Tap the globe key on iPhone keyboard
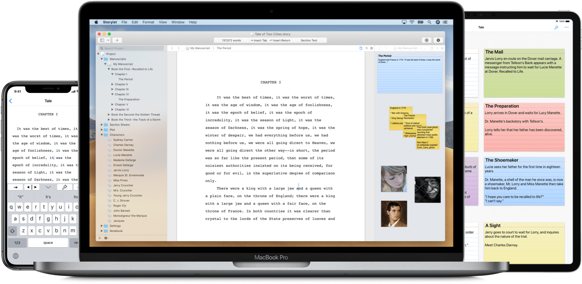 (15, 256)
